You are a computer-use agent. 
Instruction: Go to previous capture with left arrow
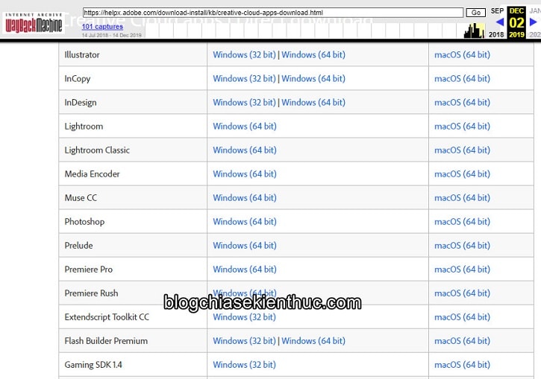click(500, 22)
